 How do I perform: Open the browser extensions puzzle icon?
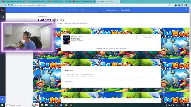[176, 5]
